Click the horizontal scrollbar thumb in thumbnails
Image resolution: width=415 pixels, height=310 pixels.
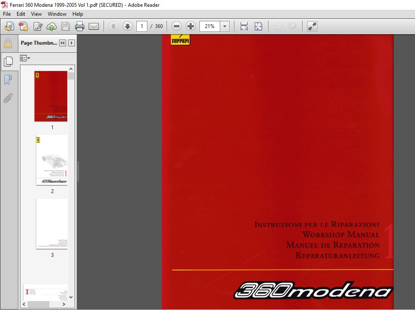coord(39,304)
